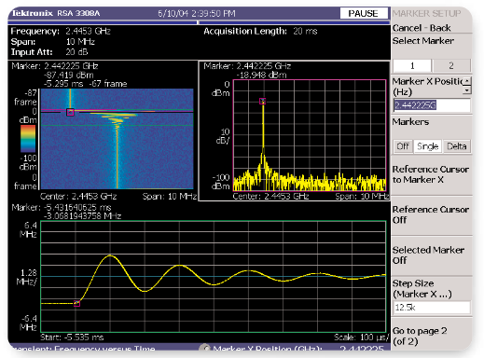
Task: Click the Tektronix RSA 3308A title
Action: pos(56,13)
